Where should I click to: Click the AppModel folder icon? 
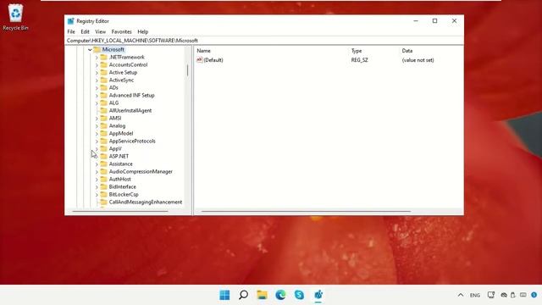(103, 133)
